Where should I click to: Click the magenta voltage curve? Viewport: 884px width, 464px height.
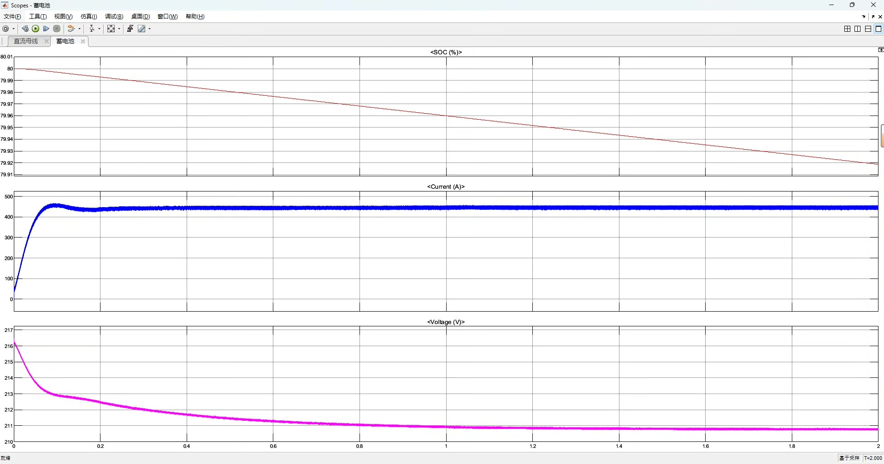[x=446, y=427]
